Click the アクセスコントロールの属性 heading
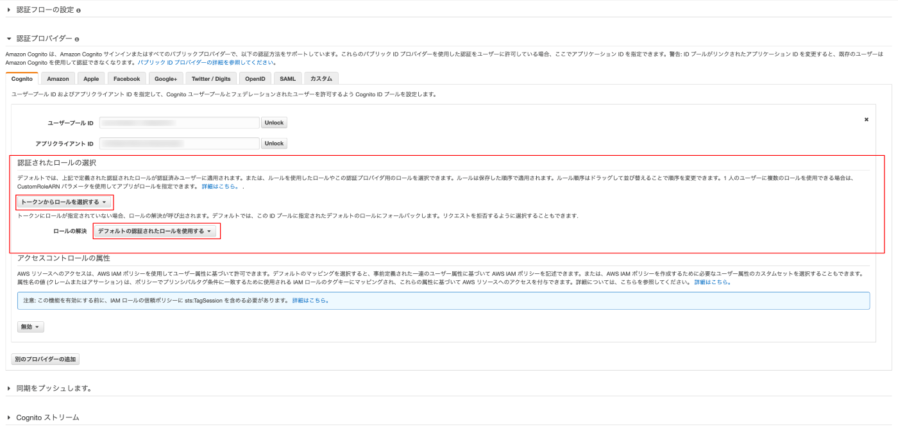The height and width of the screenshot is (429, 898). 64,258
